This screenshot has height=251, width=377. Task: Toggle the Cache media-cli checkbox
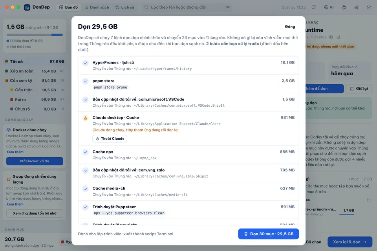(85, 189)
